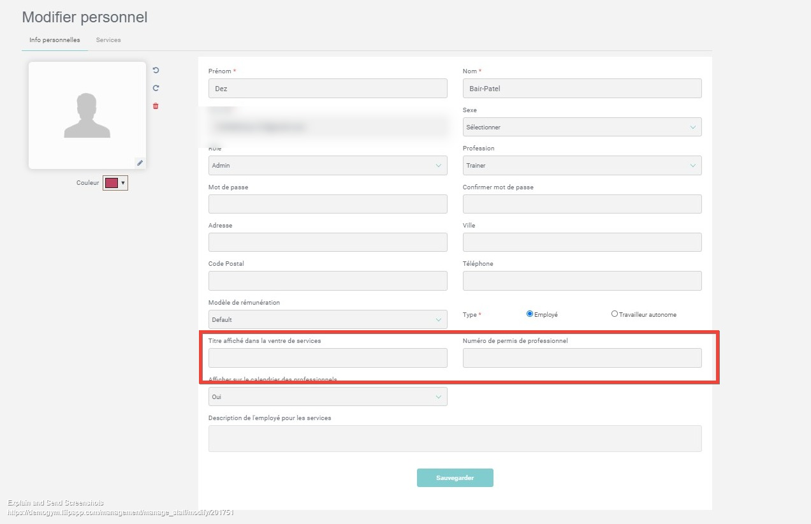Delete the profile photo with trash icon
This screenshot has height=524, width=811.
coord(156,106)
